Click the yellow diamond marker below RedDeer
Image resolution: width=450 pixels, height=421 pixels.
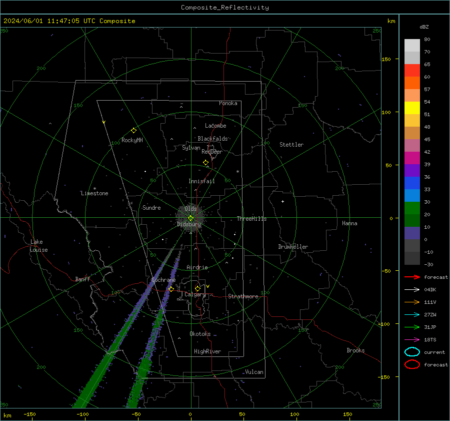(205, 163)
